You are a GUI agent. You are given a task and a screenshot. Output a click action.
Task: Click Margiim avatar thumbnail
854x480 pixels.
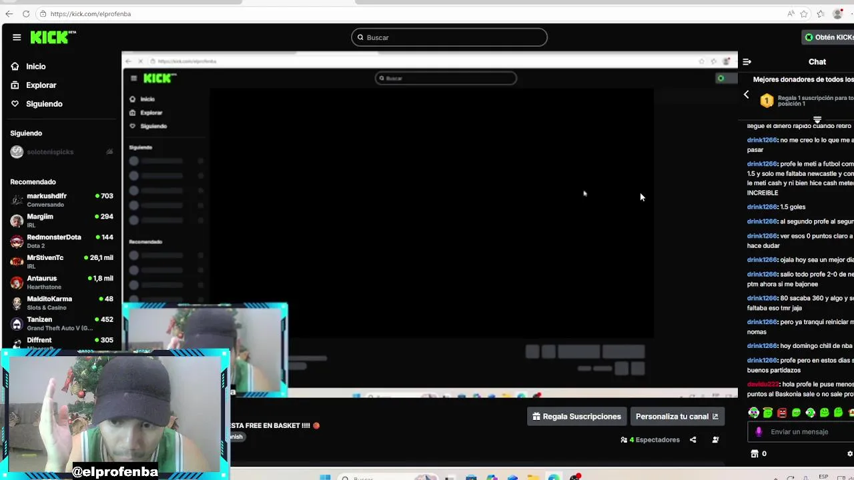(17, 221)
